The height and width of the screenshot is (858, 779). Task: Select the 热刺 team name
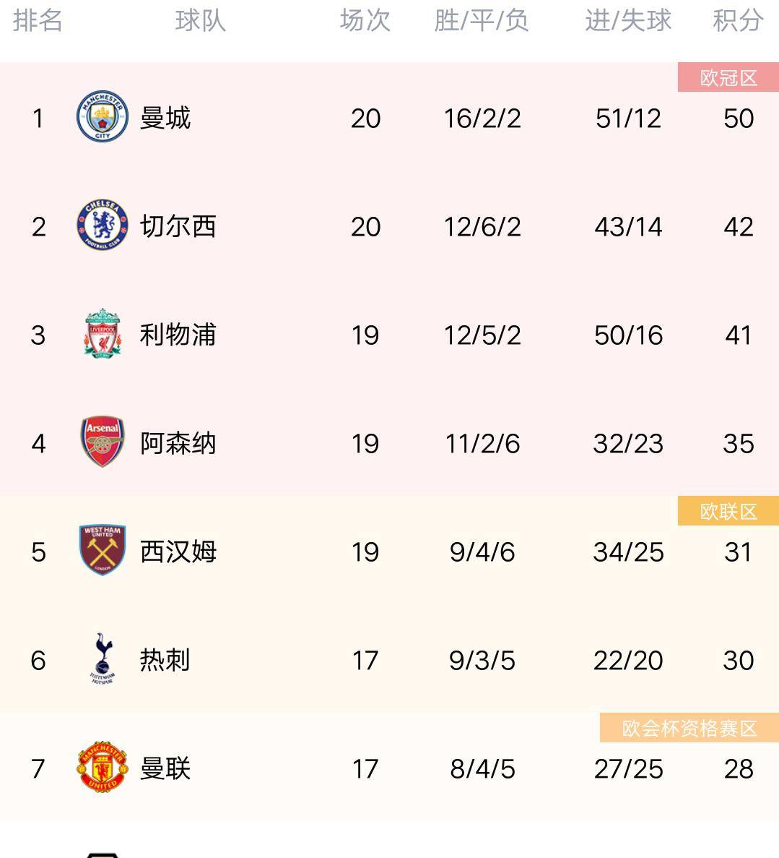point(165,659)
